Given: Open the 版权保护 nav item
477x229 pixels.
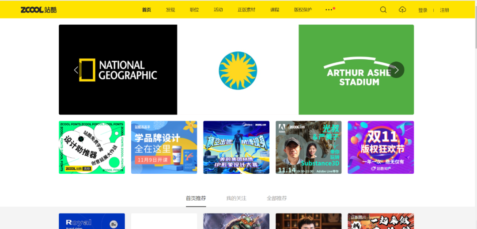Looking at the screenshot, I should coord(303,10).
